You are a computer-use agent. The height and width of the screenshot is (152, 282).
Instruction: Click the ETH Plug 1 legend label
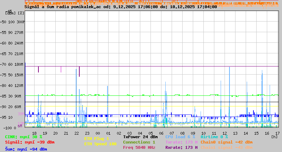click(x=97, y=139)
